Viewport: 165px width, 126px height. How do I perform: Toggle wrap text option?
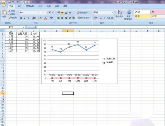pyautogui.click(x=82, y=13)
